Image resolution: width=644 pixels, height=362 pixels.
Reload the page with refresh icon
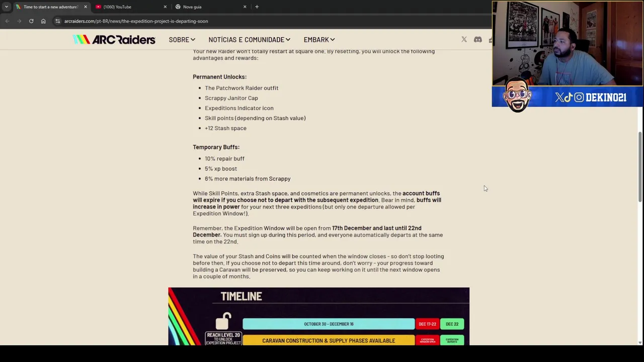coord(31,21)
